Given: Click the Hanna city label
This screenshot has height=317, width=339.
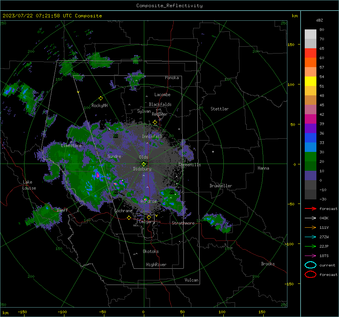Looking at the screenshot, I should pos(263,168).
